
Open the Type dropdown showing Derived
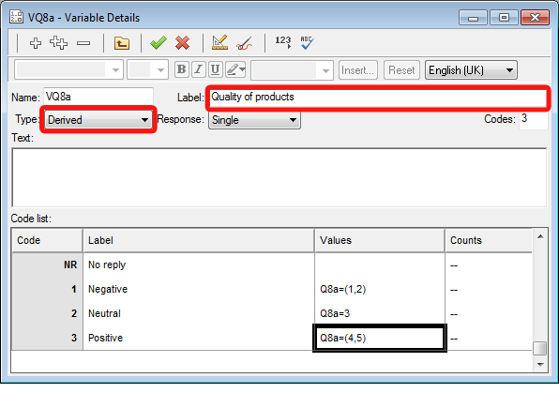(x=98, y=120)
